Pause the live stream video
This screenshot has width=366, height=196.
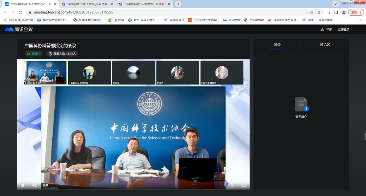23,185
